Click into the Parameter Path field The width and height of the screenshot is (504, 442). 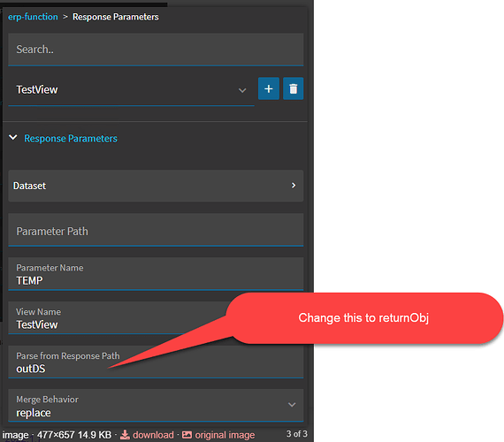click(x=156, y=230)
